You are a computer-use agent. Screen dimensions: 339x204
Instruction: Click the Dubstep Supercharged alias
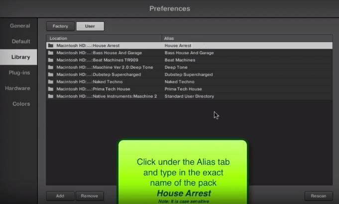189,74
